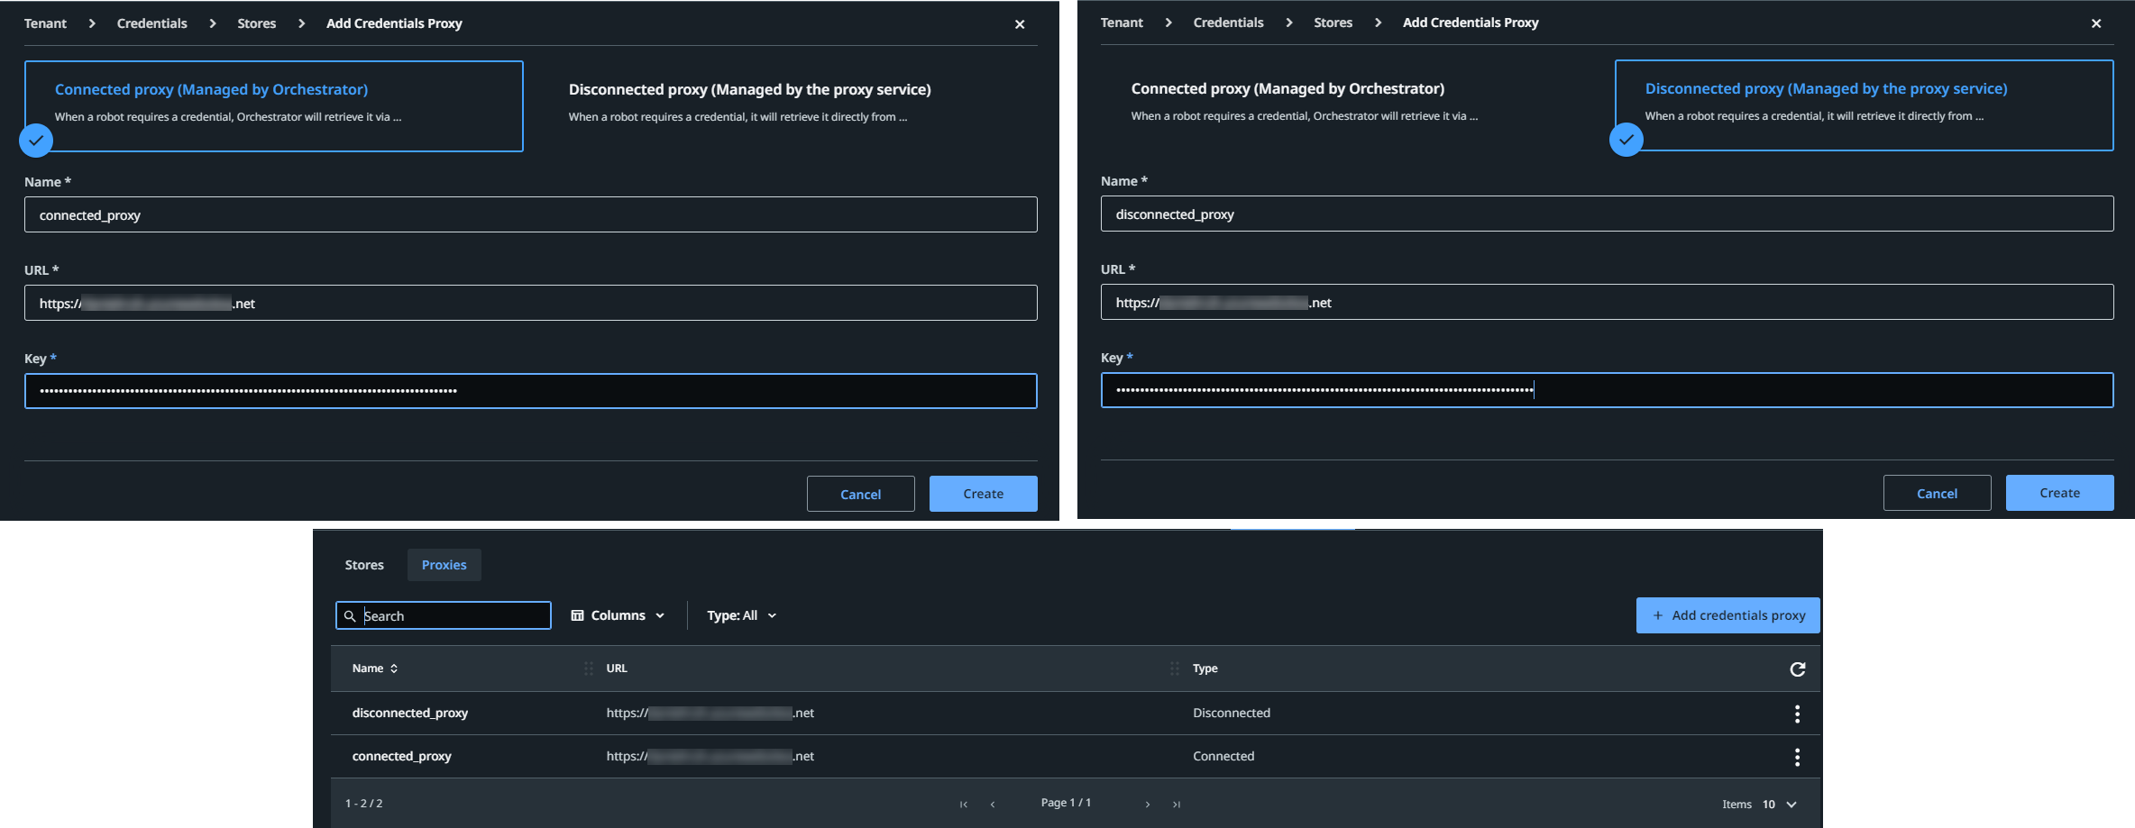Select the Connected proxy option
The height and width of the screenshot is (828, 2135).
272,105
